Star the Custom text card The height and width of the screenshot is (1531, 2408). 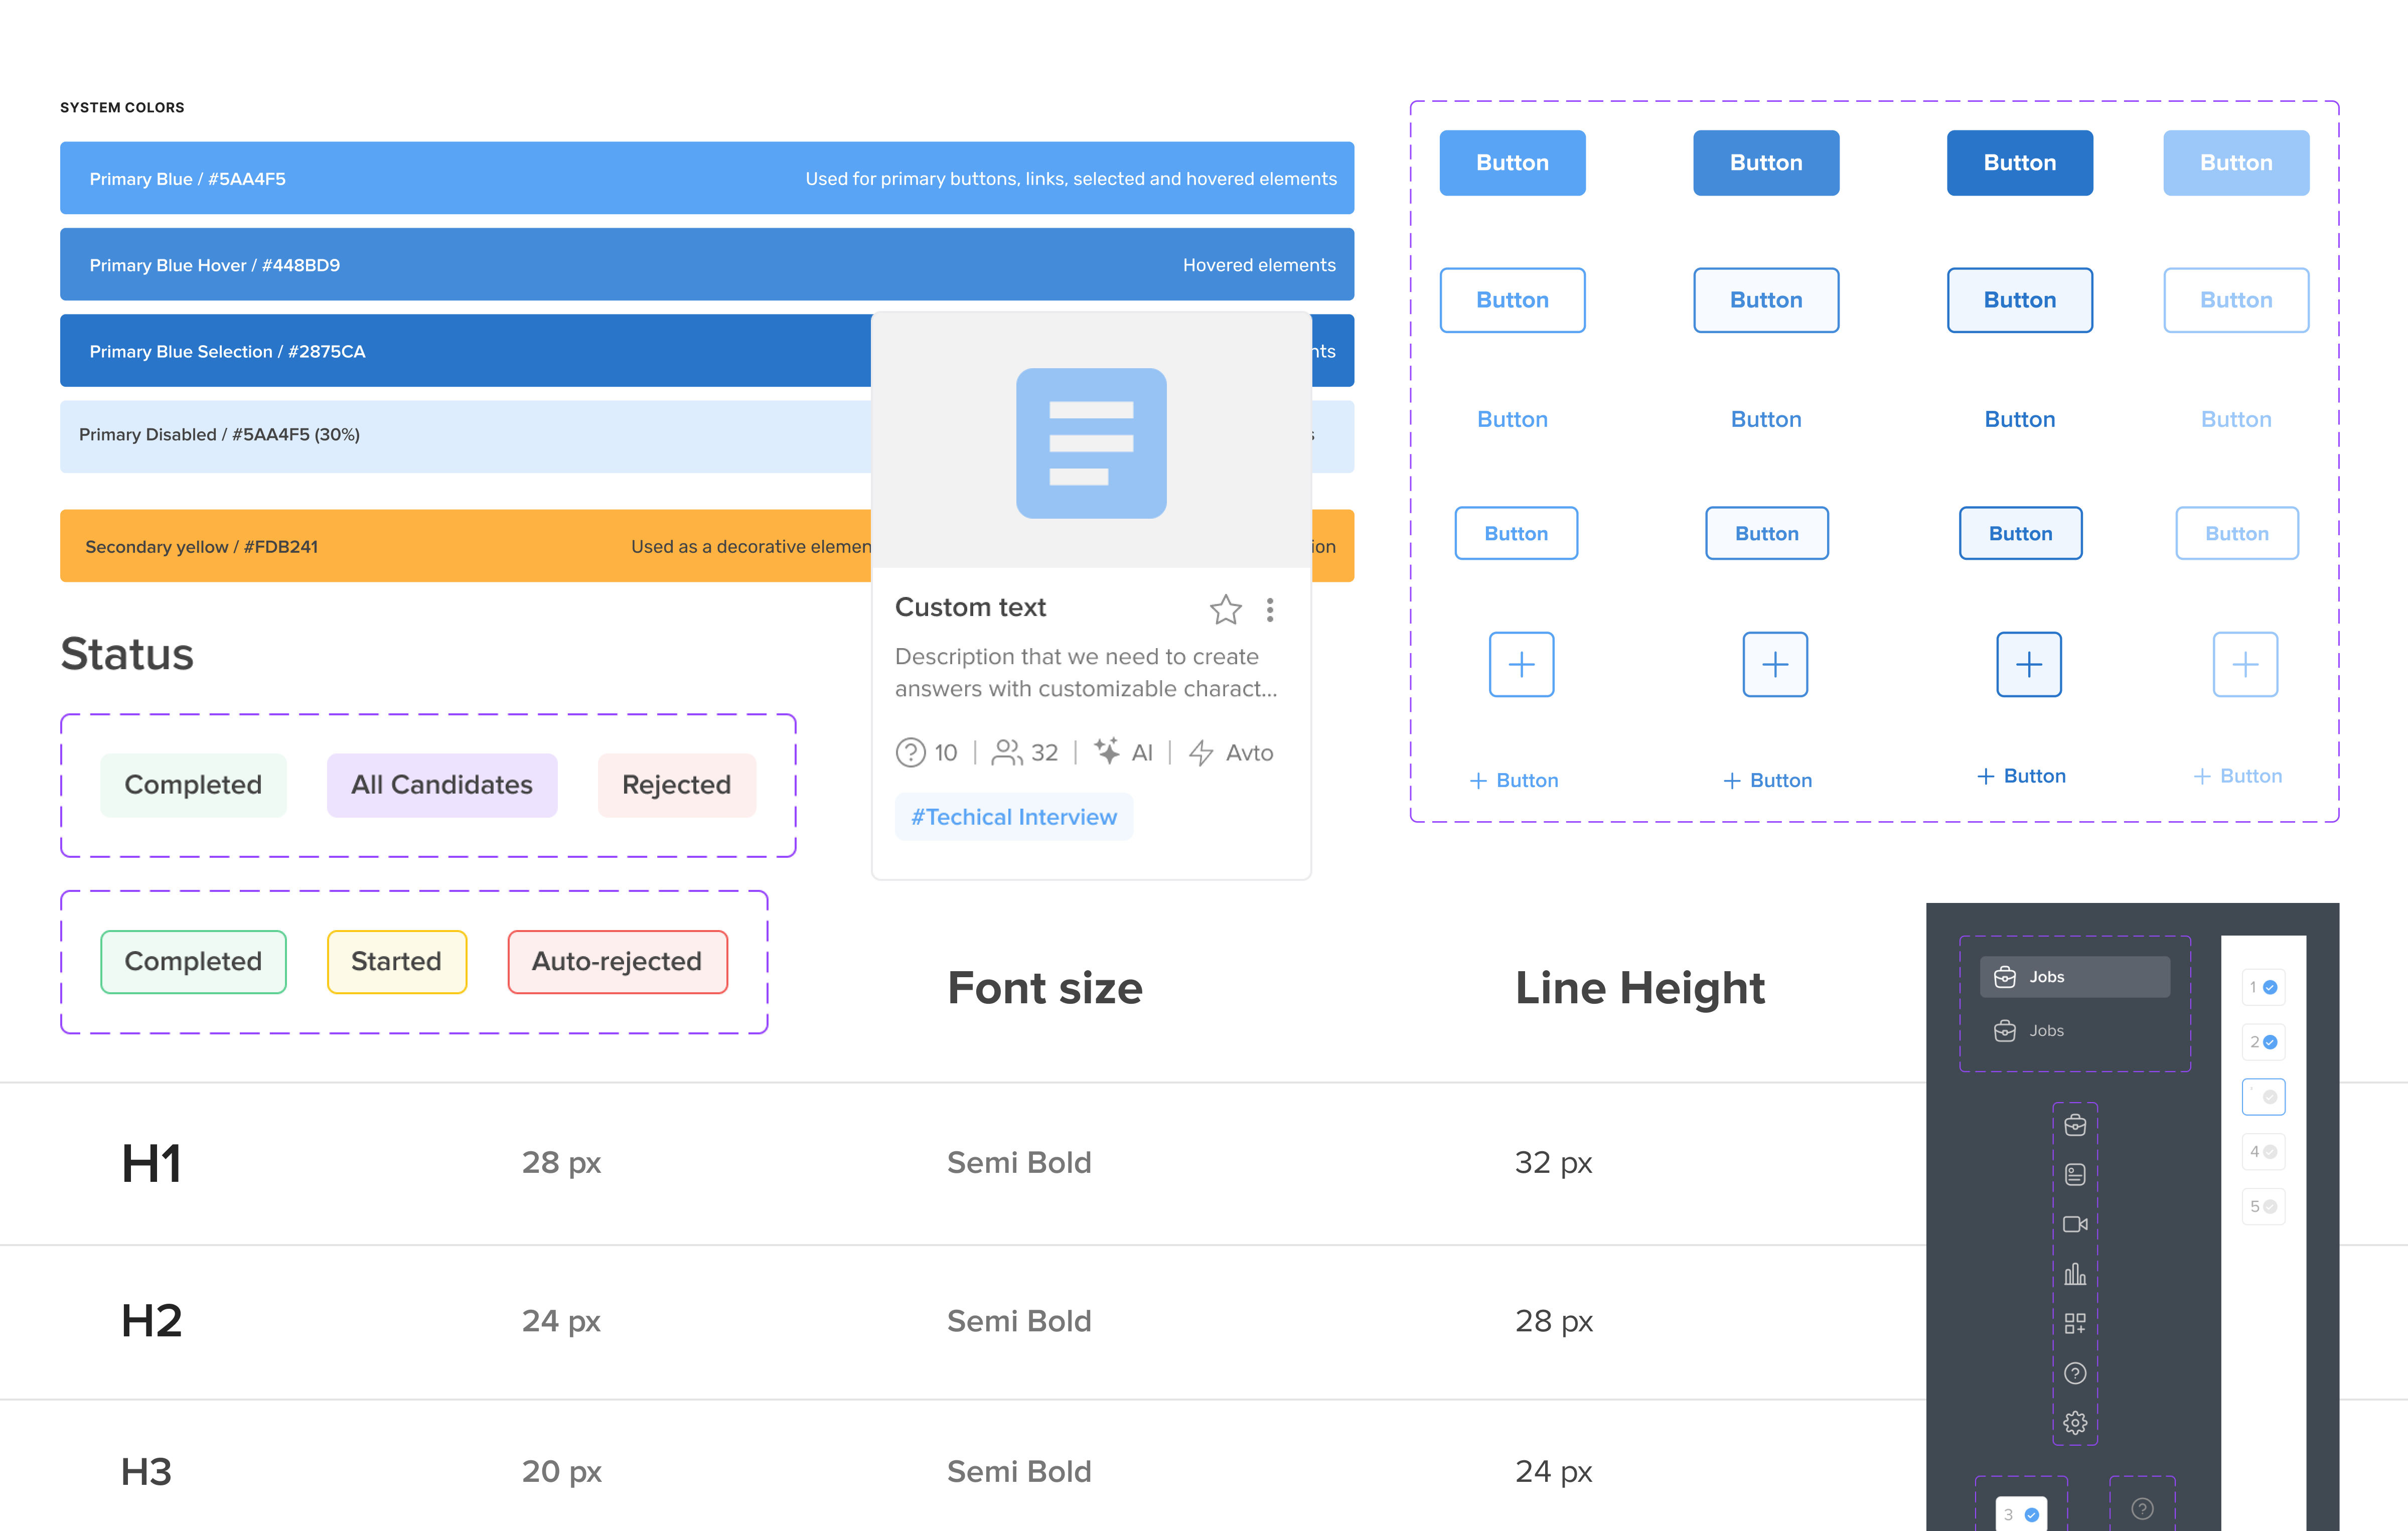1225,609
